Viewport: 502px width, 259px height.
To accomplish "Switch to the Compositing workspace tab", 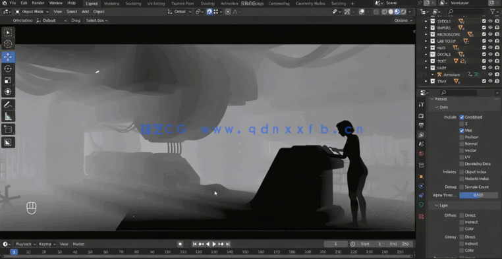I will tap(279, 4).
